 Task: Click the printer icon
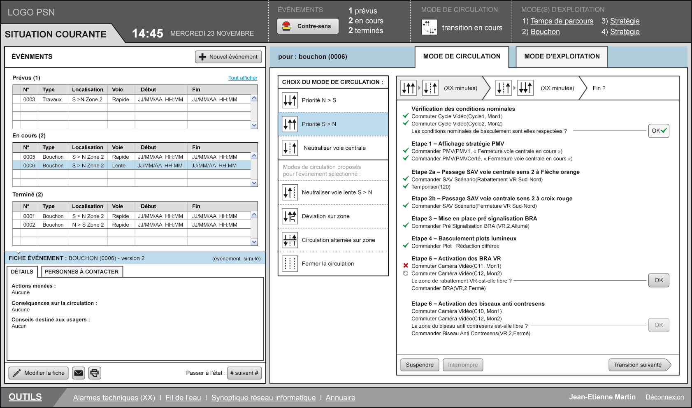pos(95,373)
